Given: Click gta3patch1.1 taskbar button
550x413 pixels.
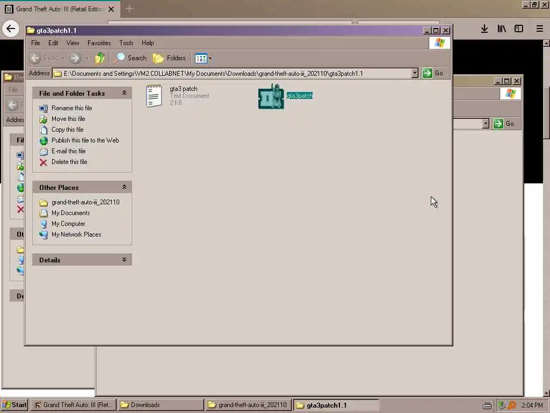Looking at the screenshot, I should coord(335,405).
